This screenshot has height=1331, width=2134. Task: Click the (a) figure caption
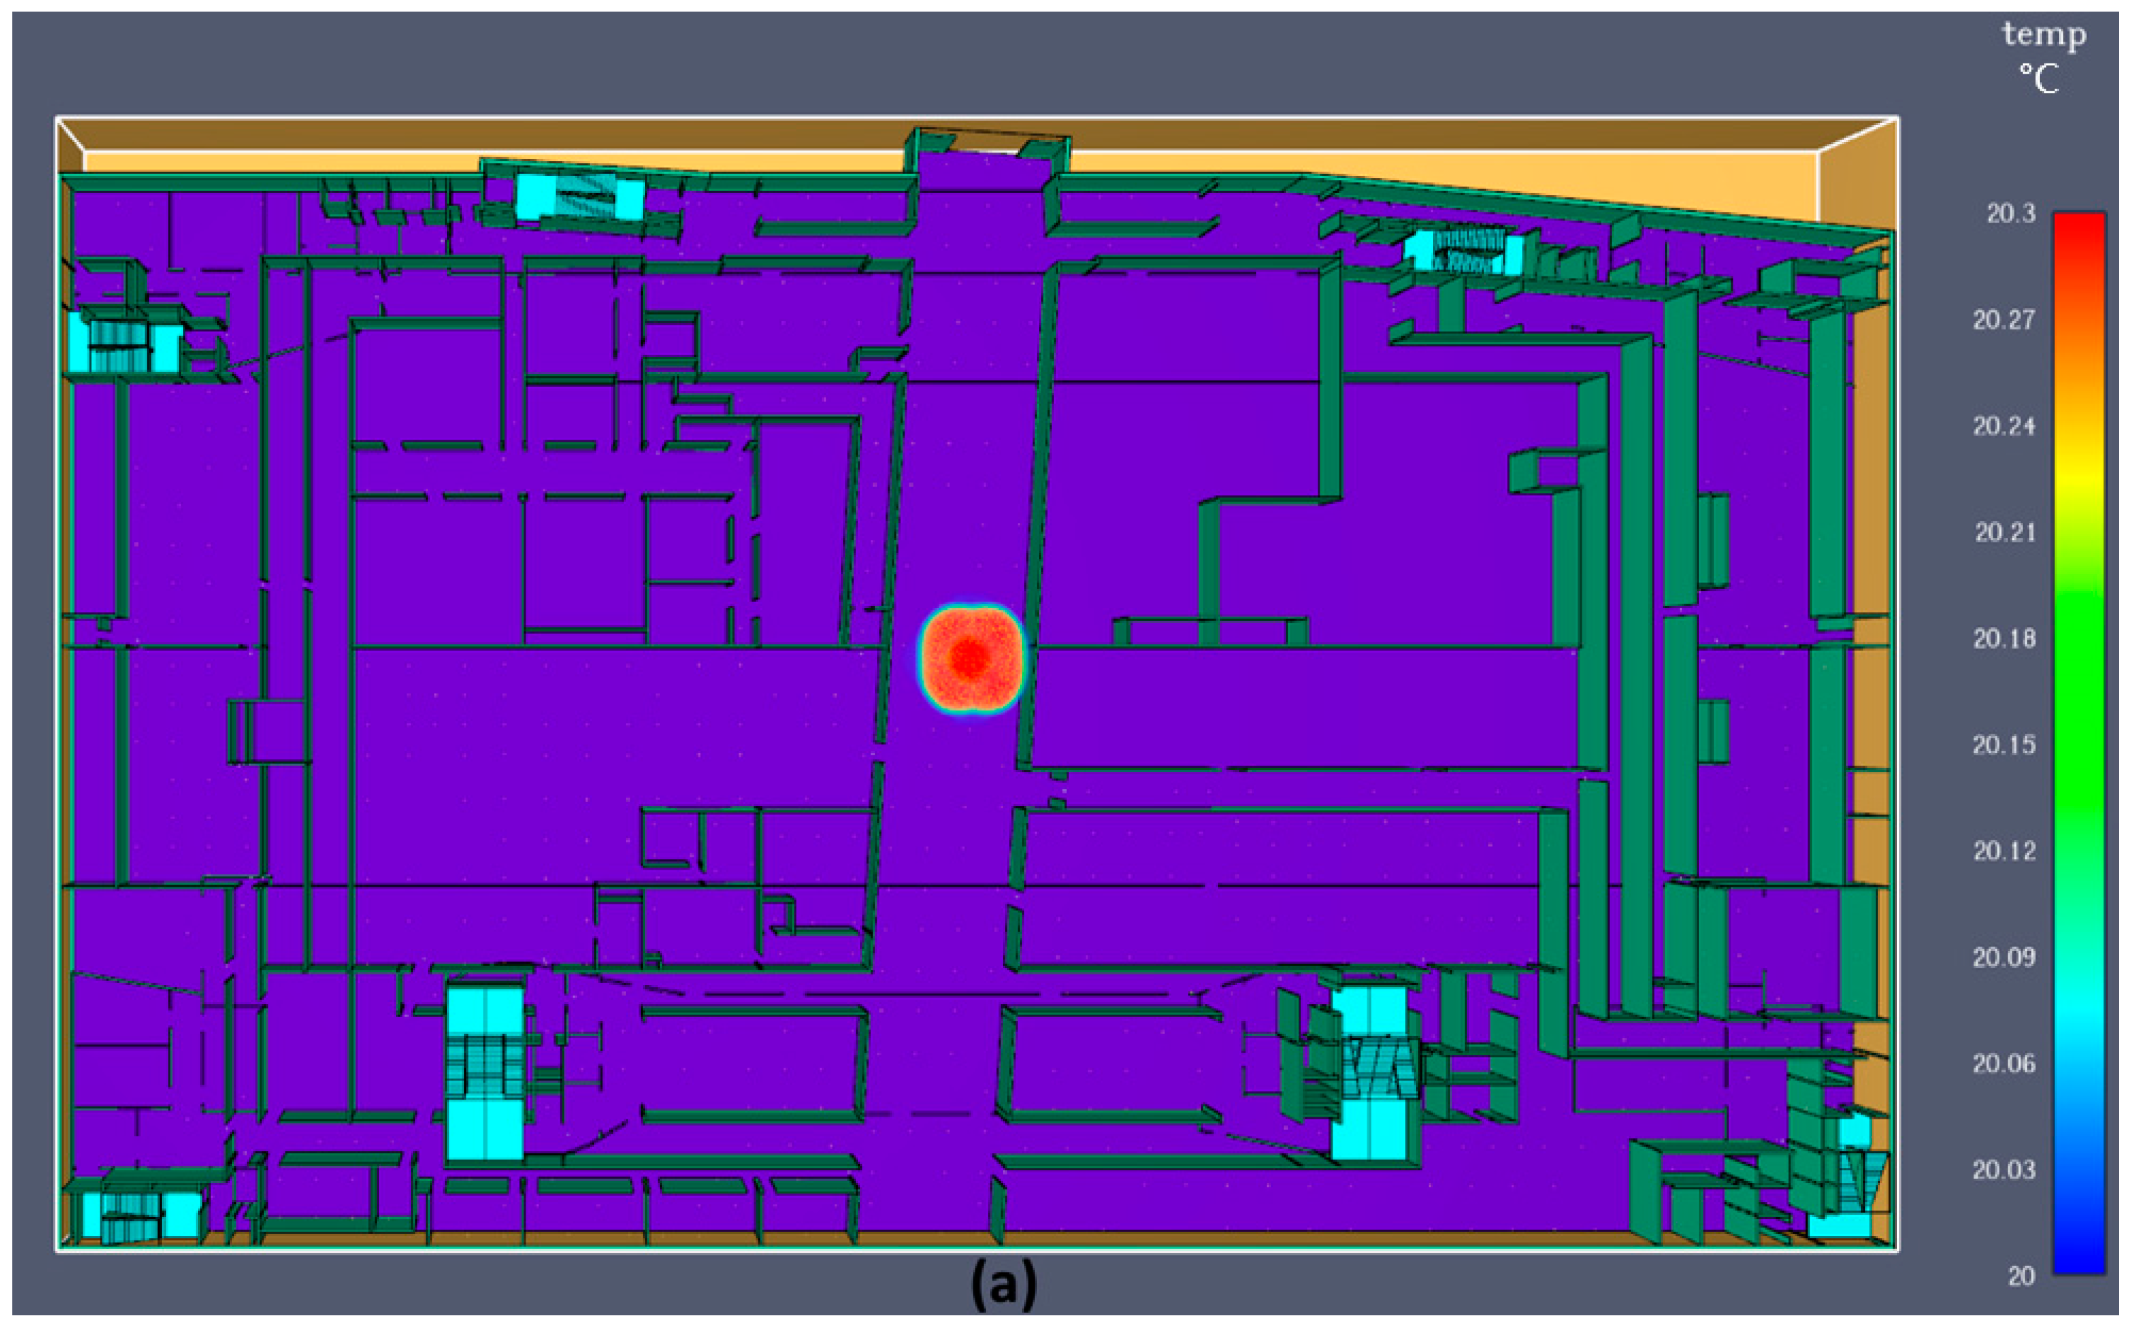pyautogui.click(x=1004, y=1286)
